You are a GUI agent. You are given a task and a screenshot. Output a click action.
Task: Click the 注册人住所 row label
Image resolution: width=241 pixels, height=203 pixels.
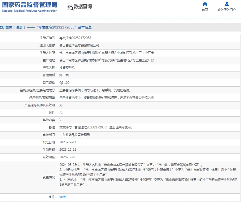[47, 53]
